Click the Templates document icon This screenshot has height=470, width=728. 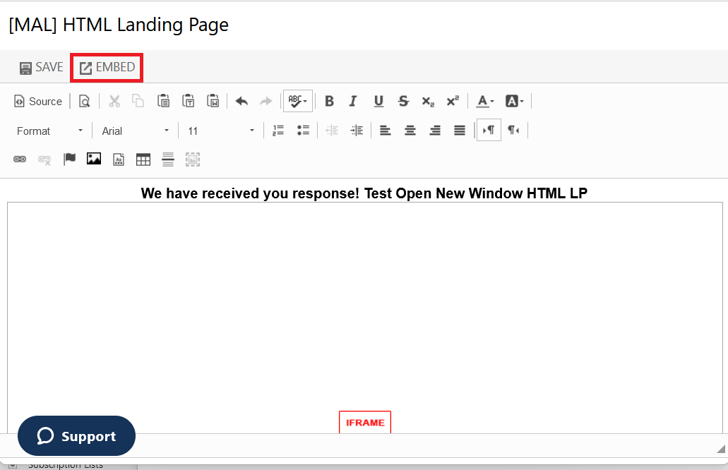pyautogui.click(x=119, y=159)
